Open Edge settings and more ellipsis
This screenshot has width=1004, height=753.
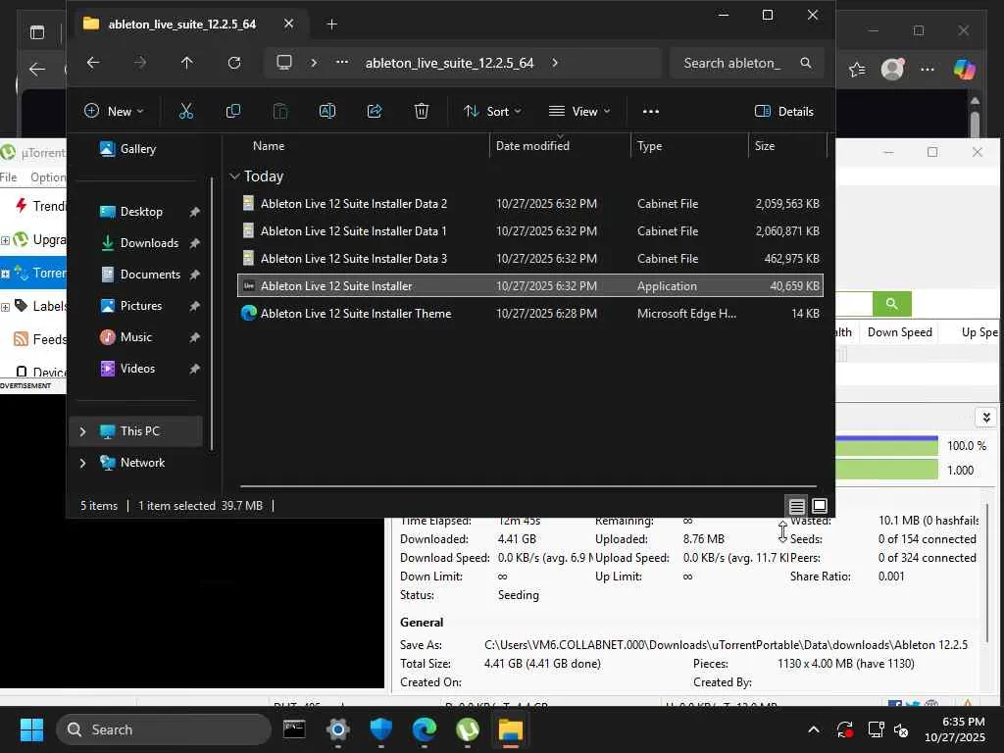click(928, 70)
